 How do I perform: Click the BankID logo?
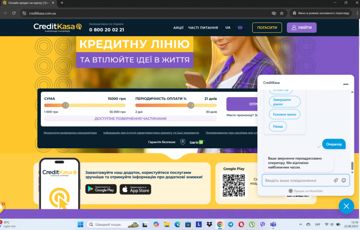point(197,142)
